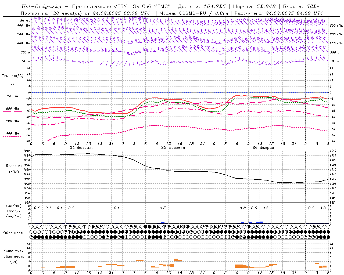Click the Облачность panel label
This screenshot has width=344, height=275.
[x=14, y=233]
